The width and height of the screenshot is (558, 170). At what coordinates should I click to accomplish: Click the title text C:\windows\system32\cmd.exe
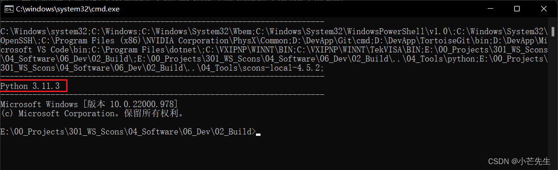click(x=67, y=9)
